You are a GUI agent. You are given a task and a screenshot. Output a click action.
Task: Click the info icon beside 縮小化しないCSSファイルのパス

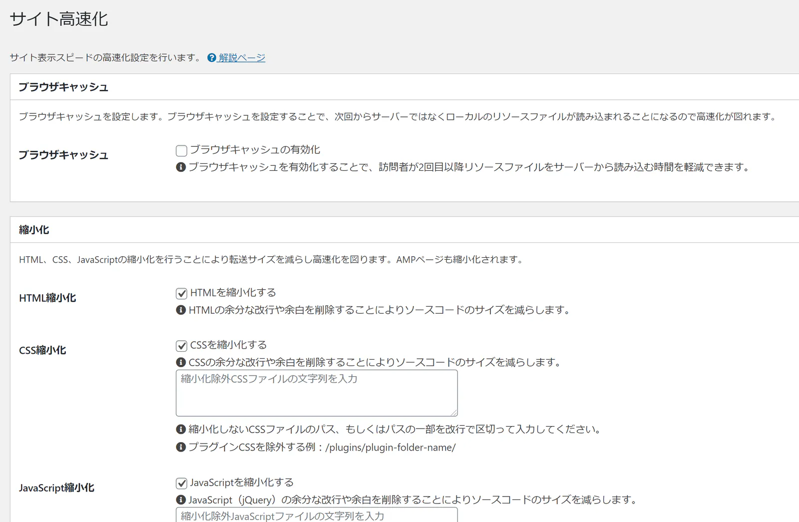point(181,430)
